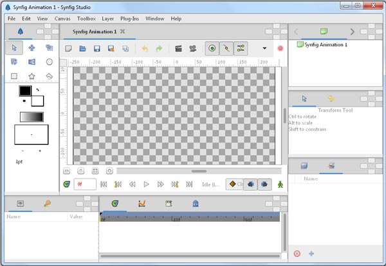Toggle the show vertex ducks button

pyautogui.click(x=226, y=48)
